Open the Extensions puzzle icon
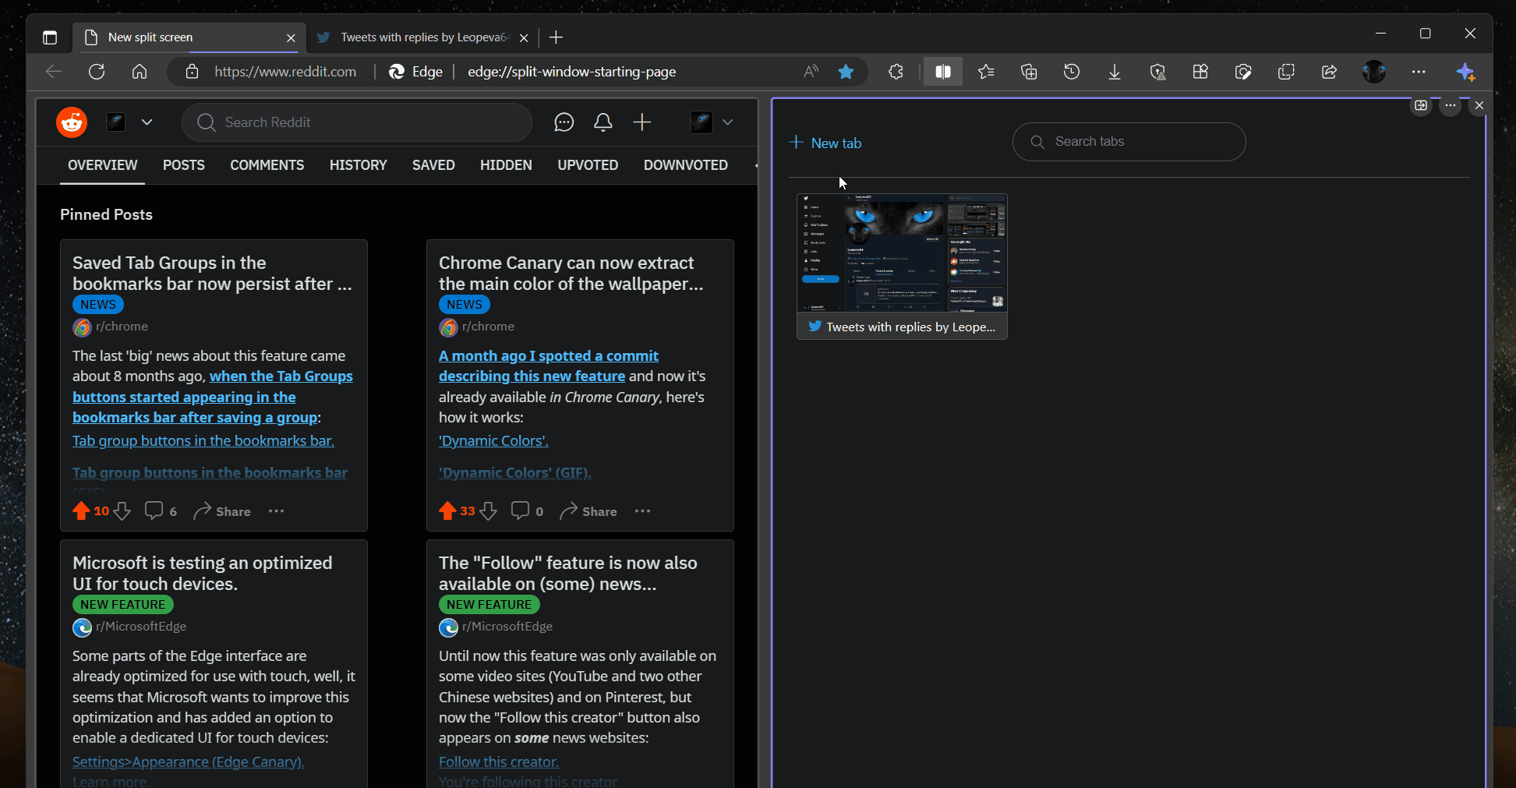The width and height of the screenshot is (1516, 788). (896, 71)
